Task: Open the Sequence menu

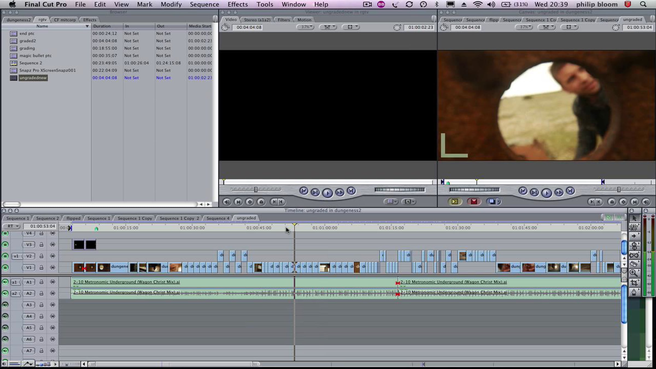Action: [x=204, y=4]
